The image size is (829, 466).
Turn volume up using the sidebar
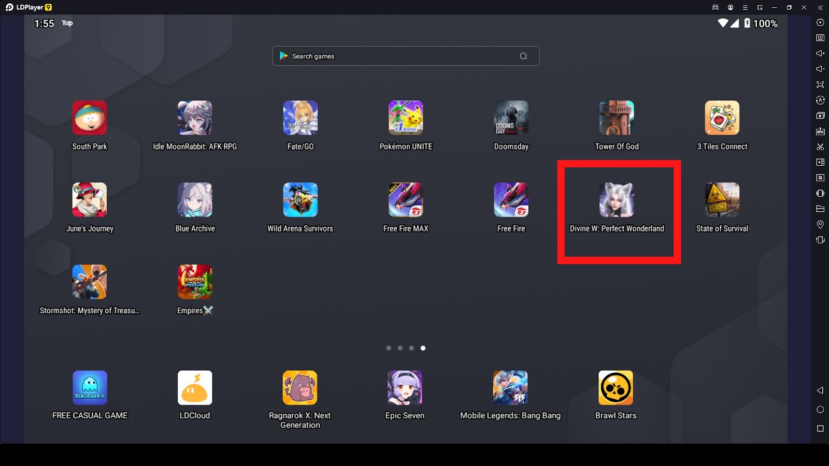820,53
